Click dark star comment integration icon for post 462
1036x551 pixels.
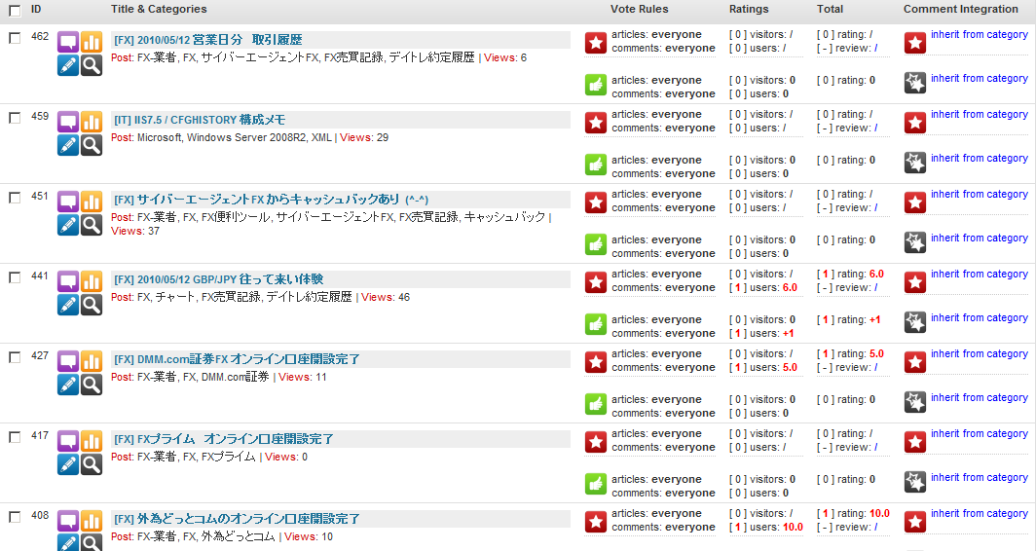(x=915, y=84)
